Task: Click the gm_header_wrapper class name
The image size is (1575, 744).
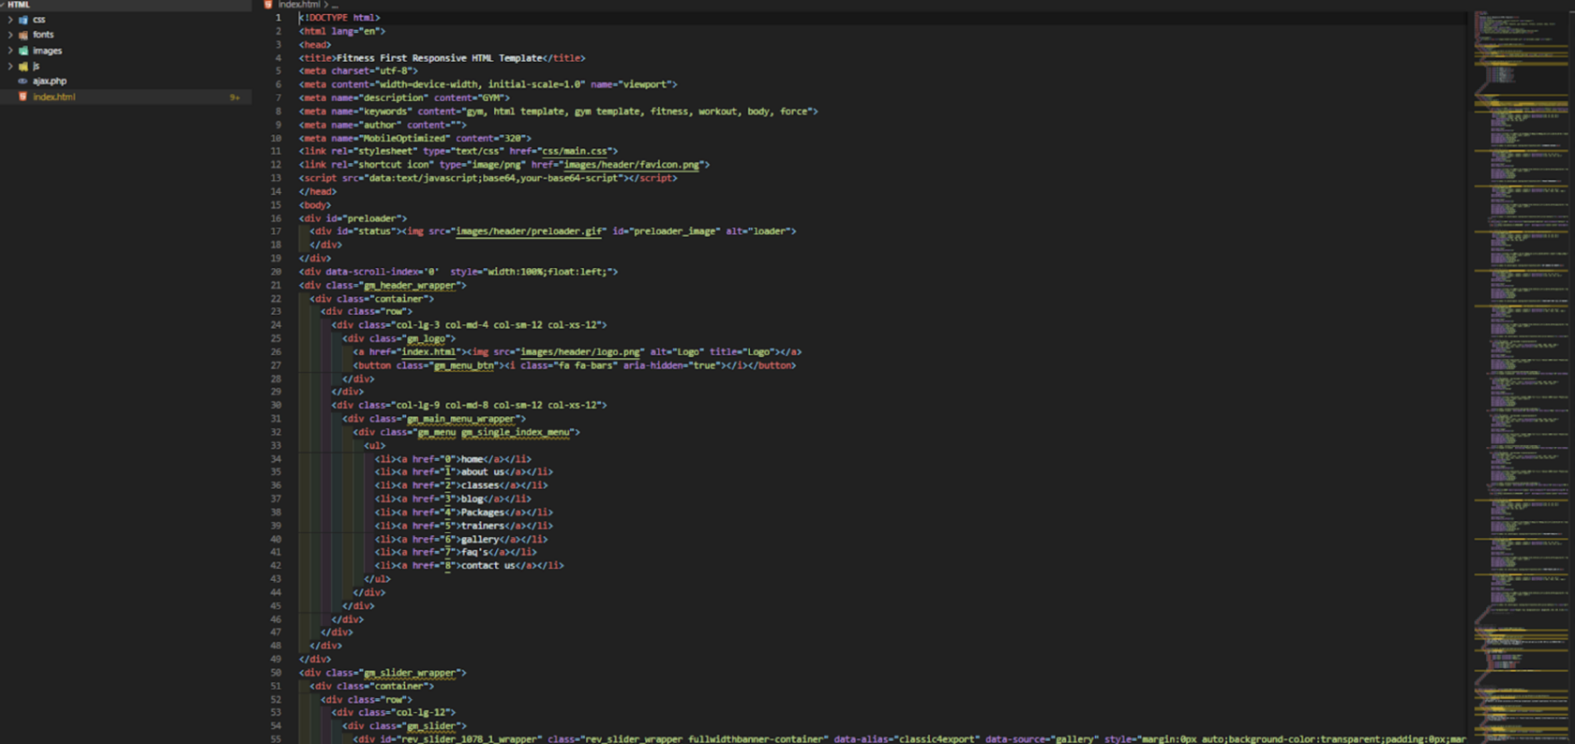Action: (411, 286)
